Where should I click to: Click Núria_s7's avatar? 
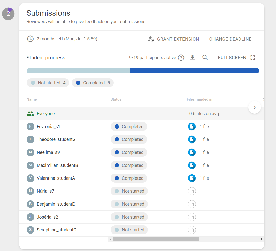point(30,191)
